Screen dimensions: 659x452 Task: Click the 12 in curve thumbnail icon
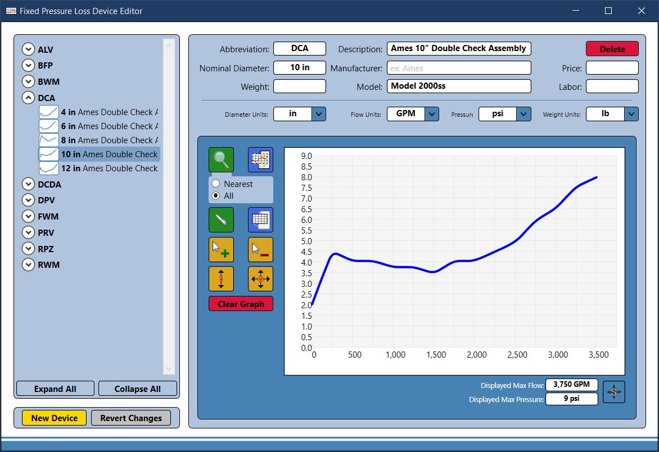pyautogui.click(x=49, y=168)
